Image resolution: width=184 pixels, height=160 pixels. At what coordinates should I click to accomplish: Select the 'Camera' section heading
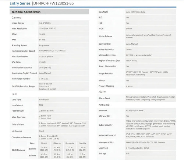coord(17,18)
